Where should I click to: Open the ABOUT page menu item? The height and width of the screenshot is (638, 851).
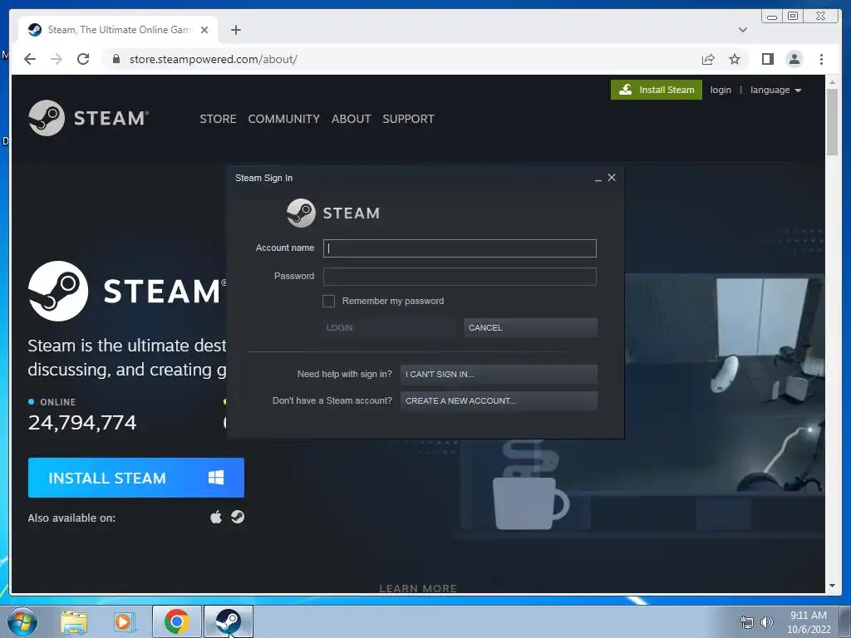point(352,119)
